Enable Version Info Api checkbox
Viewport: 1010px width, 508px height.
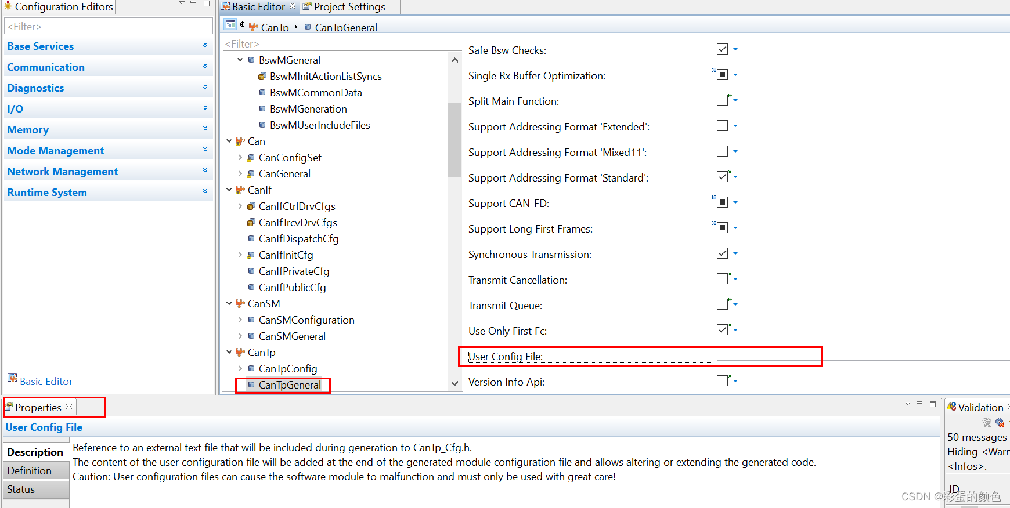coord(722,381)
